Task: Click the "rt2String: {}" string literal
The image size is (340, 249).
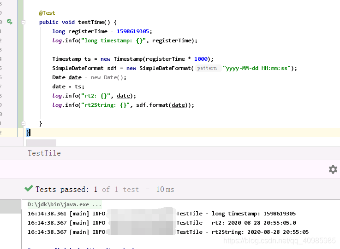Action: [x=105, y=105]
